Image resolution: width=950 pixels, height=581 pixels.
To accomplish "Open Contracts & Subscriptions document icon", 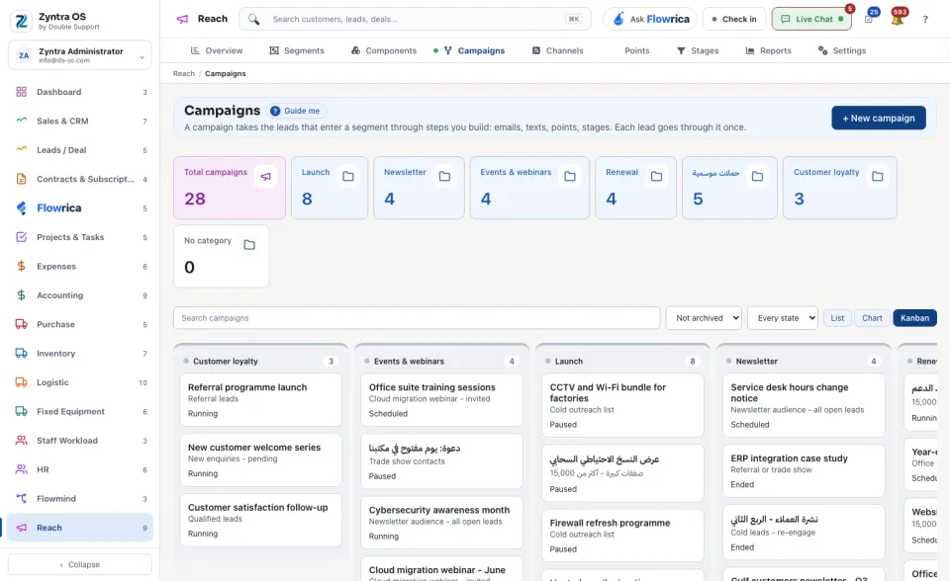I will [x=21, y=179].
